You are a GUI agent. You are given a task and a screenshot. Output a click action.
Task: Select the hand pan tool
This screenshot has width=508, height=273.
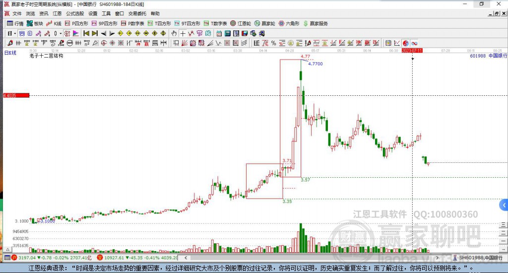(x=174, y=33)
